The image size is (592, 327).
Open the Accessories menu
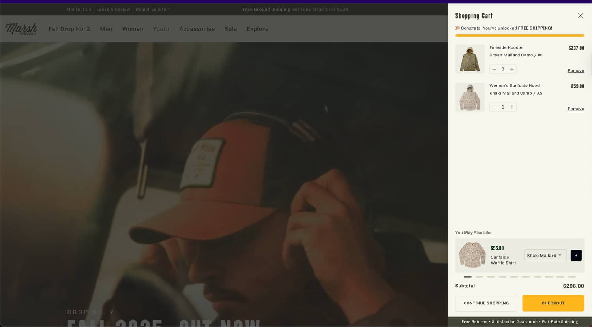(x=197, y=29)
